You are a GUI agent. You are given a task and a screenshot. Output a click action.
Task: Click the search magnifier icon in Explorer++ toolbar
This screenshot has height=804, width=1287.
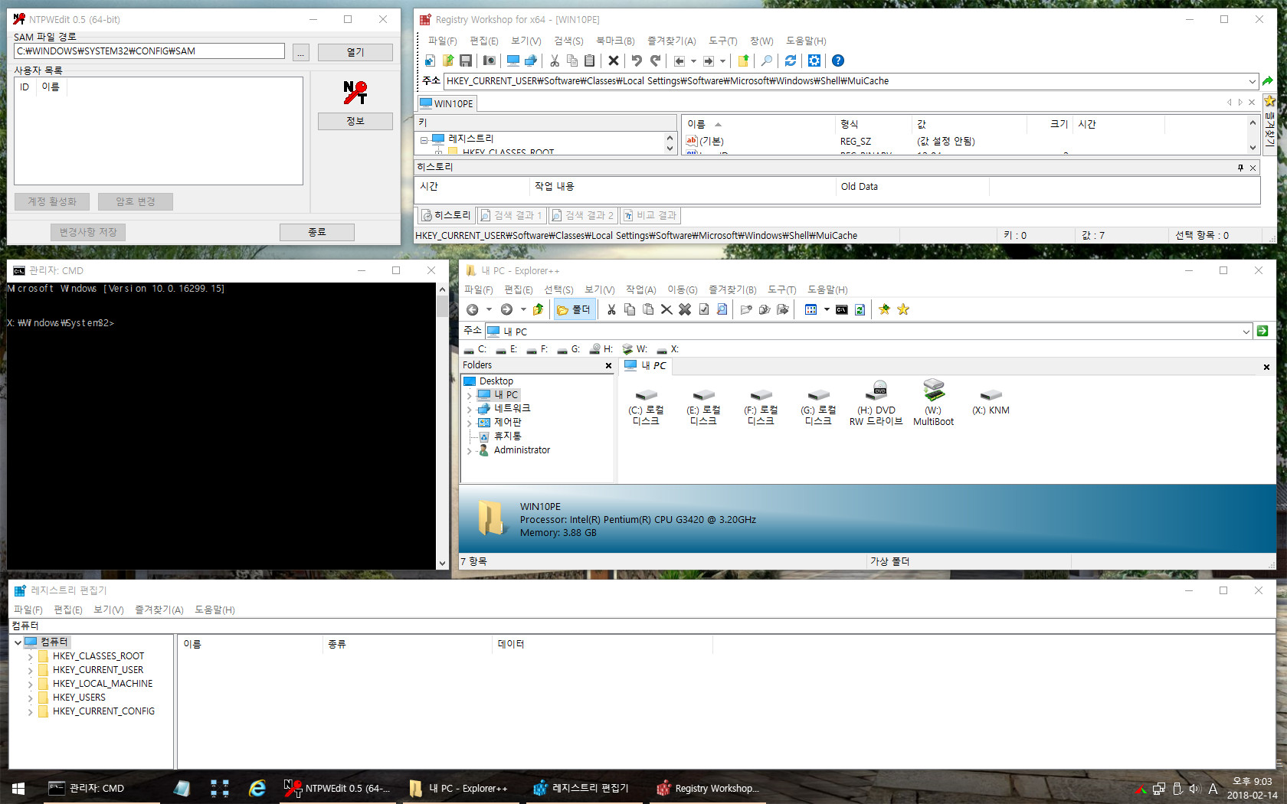pyautogui.click(x=722, y=309)
